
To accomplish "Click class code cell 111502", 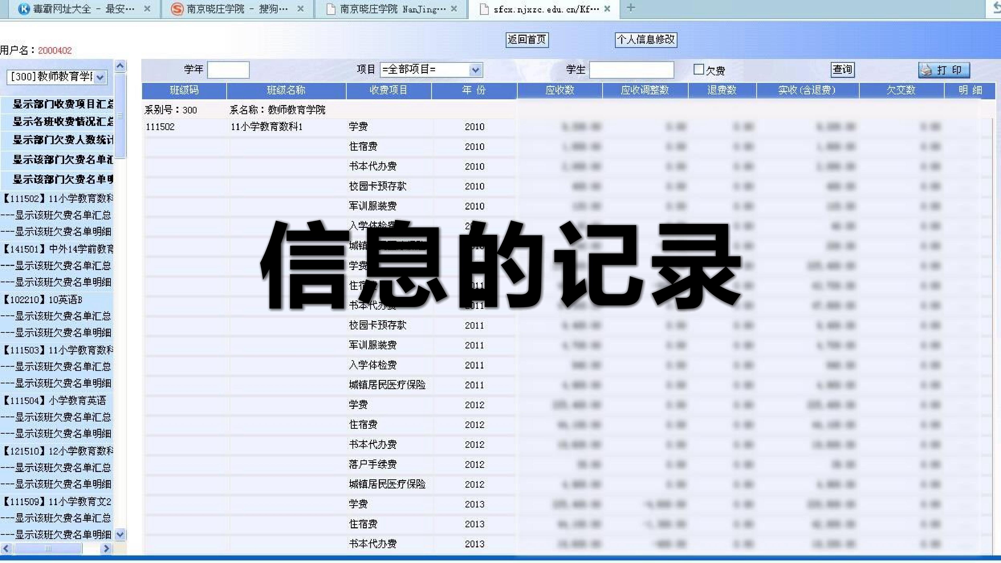I will 160,127.
